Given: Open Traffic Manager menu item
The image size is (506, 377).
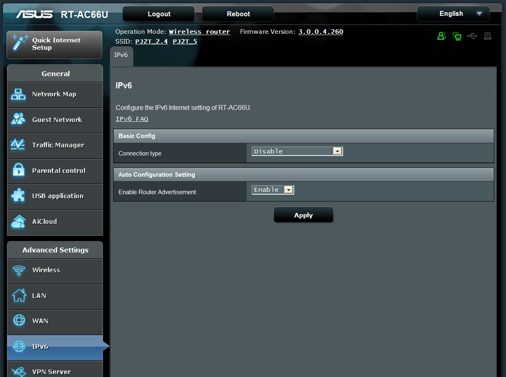Looking at the screenshot, I should (x=55, y=145).
